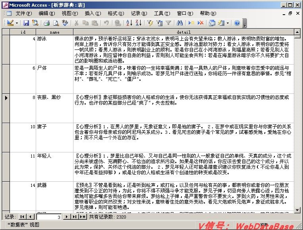This screenshot has width=303, height=230.
Task: Sort records ascending A to Z
Action: (129, 23)
